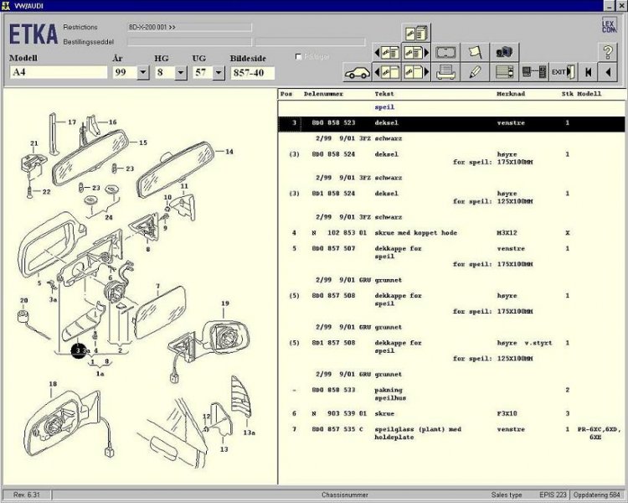The image size is (628, 503).
Task: Click the flag bookmark icon
Action: (x=475, y=52)
